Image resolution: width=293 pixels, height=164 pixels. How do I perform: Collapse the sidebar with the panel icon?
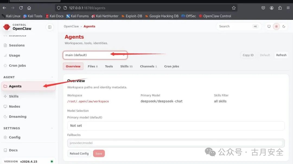[50, 27]
